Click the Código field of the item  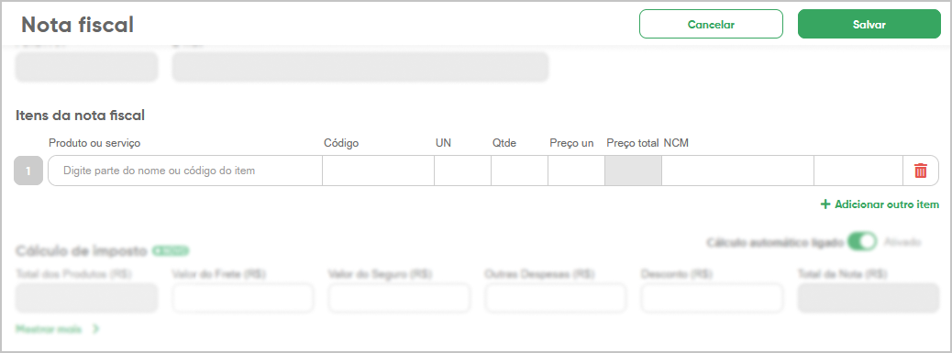coord(378,171)
